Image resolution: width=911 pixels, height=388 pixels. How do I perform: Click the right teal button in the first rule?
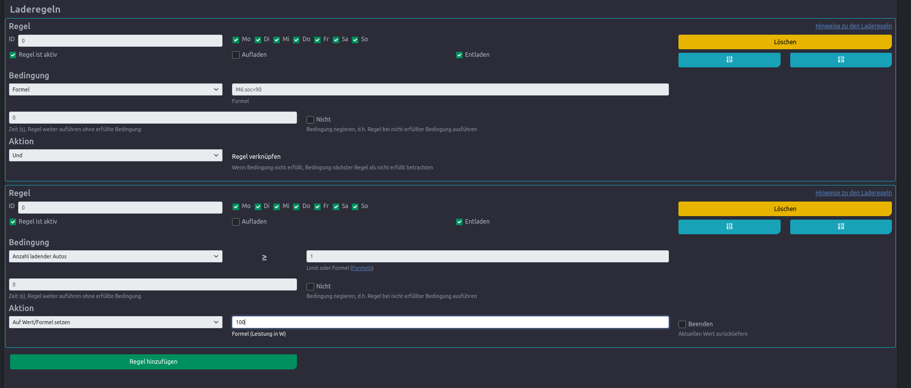841,60
